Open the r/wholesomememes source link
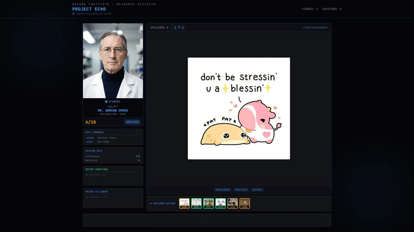This screenshot has width=414, height=232. (x=315, y=28)
